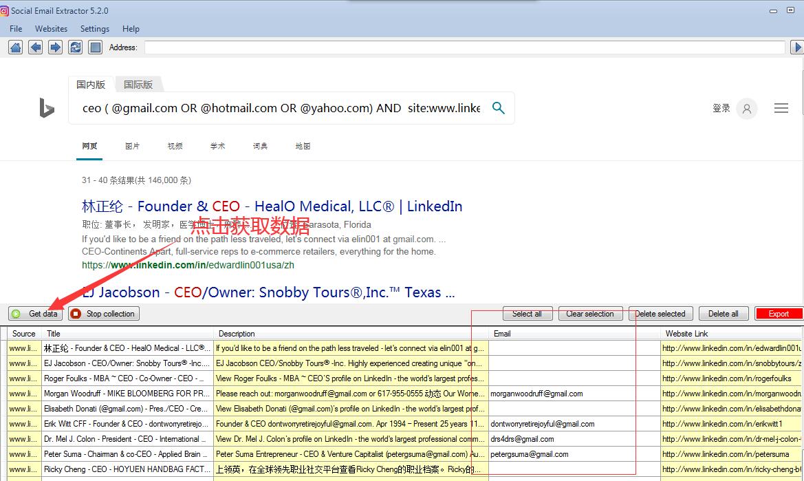The image size is (804, 481).
Task: Click the Go arrow next to the address bar
Action: 796,47
